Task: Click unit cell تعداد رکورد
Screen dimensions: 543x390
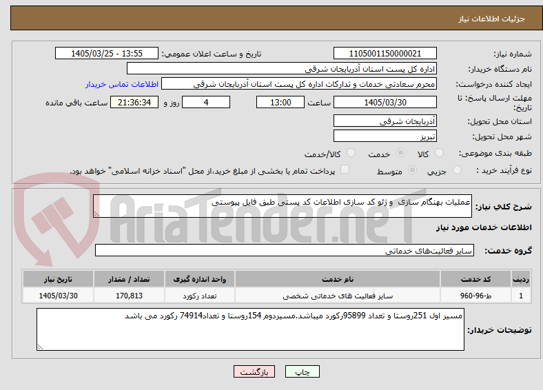Action: pos(200,296)
